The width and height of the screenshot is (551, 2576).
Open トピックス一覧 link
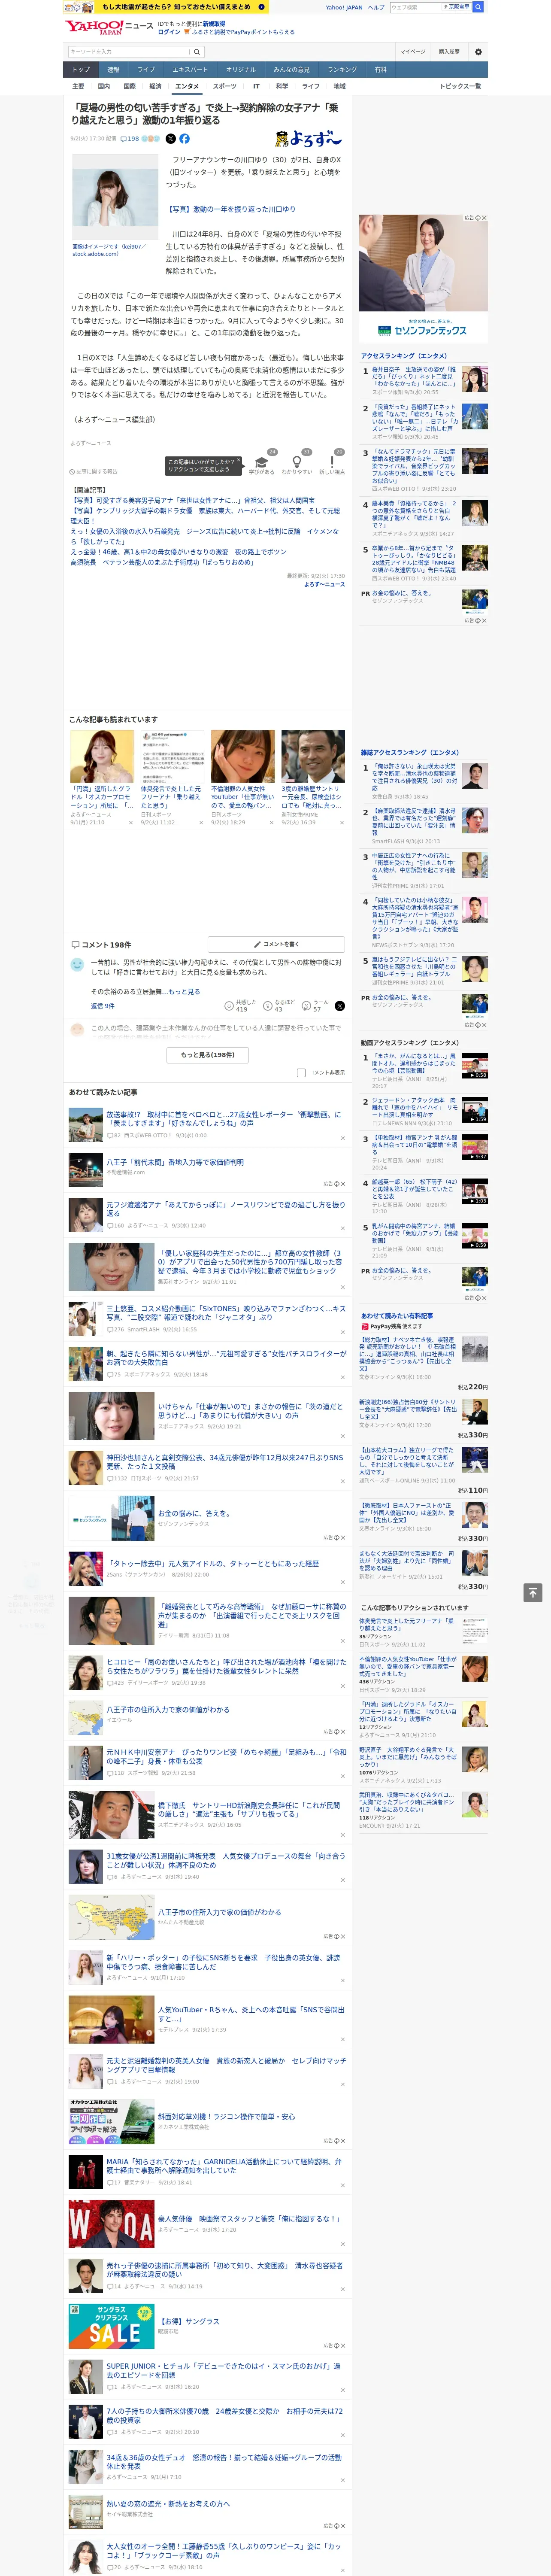(461, 87)
